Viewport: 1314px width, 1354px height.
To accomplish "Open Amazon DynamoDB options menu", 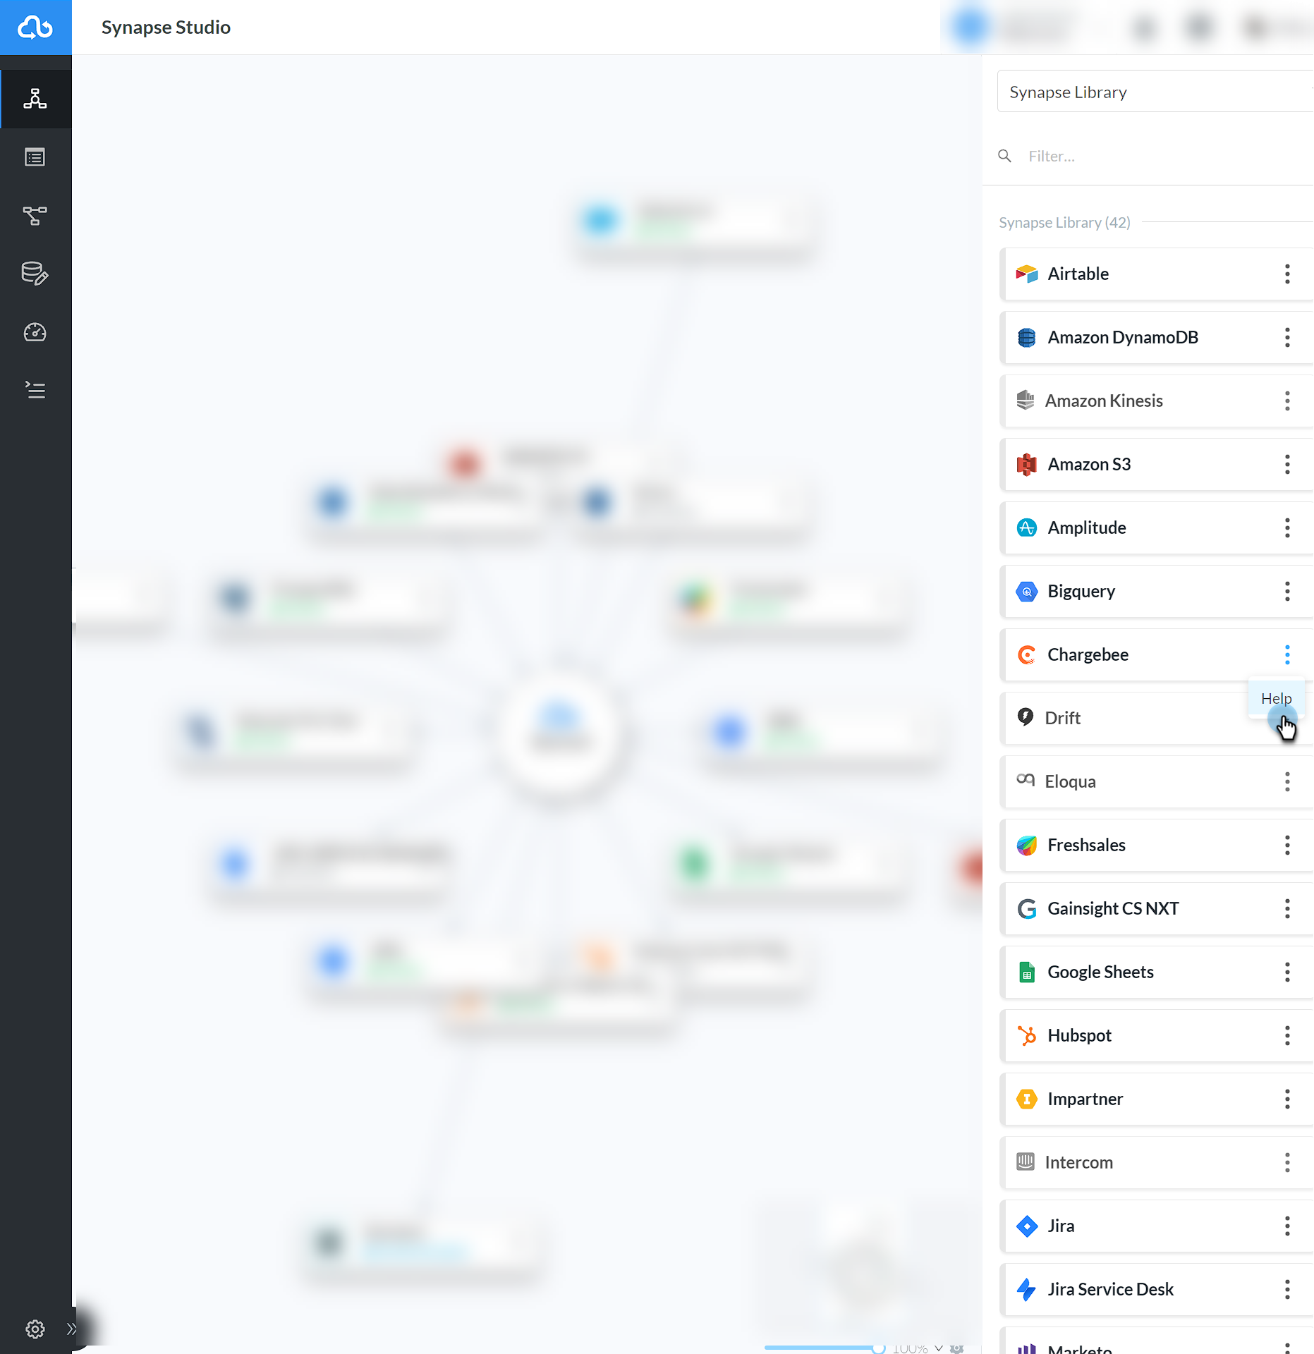I will (1287, 337).
